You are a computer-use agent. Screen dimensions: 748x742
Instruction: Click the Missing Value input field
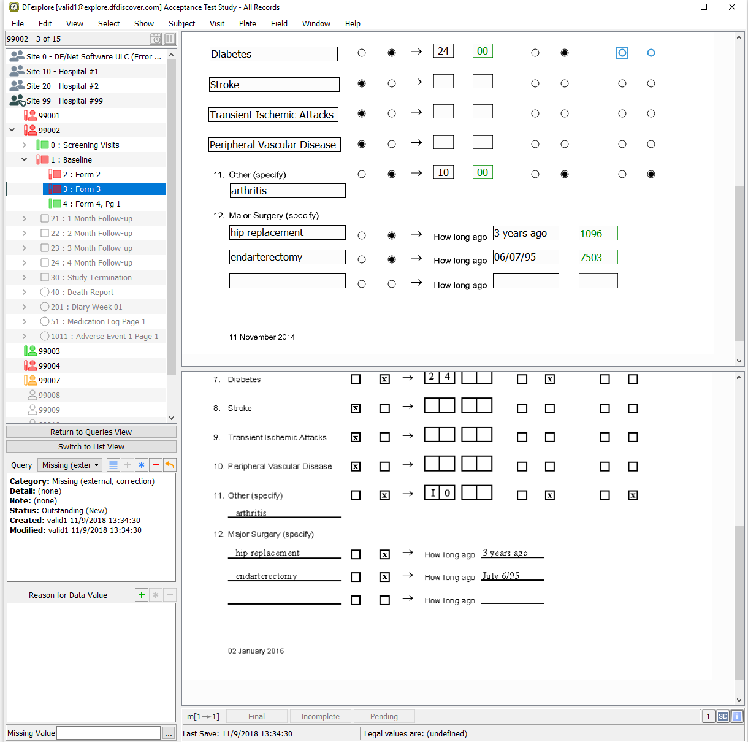pyautogui.click(x=109, y=733)
